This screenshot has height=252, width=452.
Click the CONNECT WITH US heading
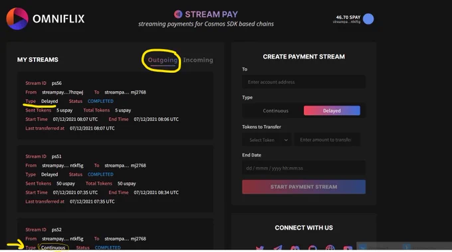pos(304,228)
